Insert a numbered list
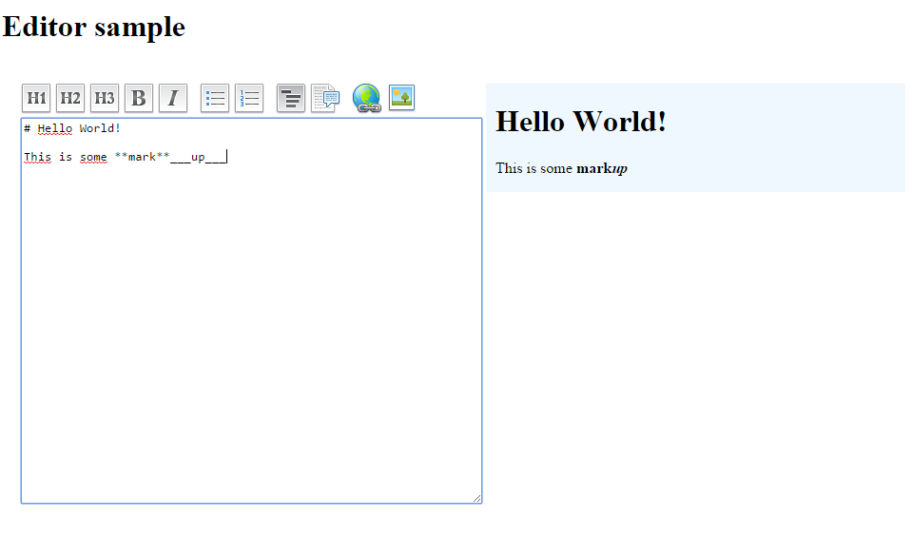This screenshot has height=536, width=912. pos(249,98)
